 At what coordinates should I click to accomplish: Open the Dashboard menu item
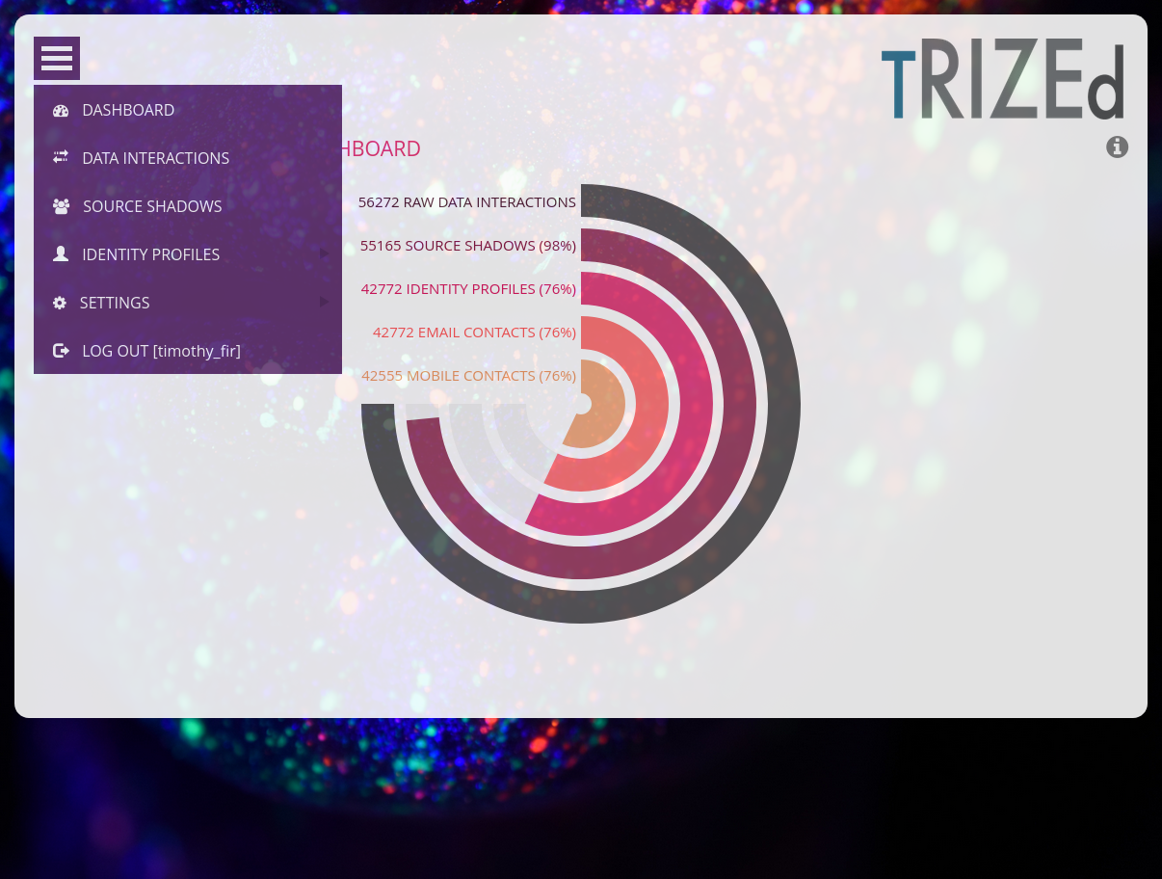[x=188, y=110]
